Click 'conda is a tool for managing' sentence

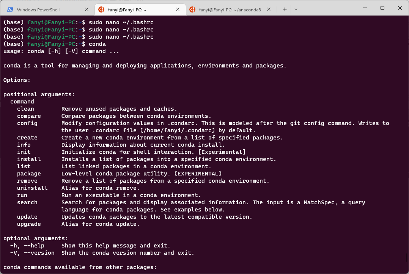[145, 66]
